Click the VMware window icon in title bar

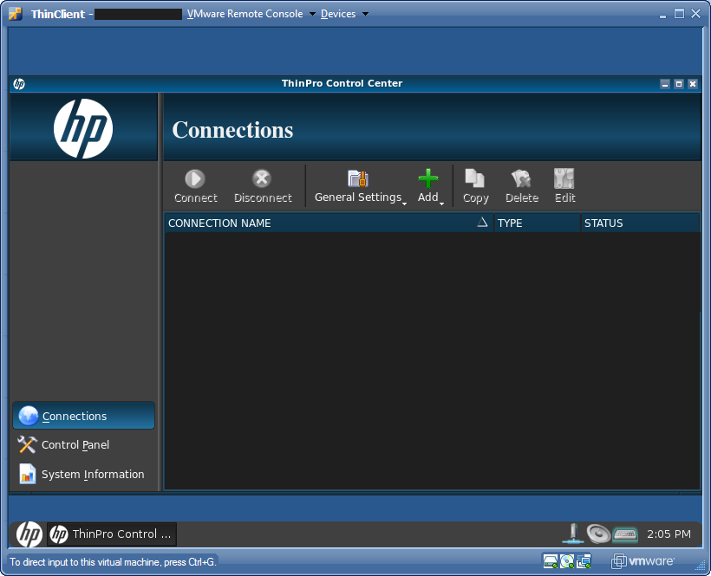click(16, 14)
